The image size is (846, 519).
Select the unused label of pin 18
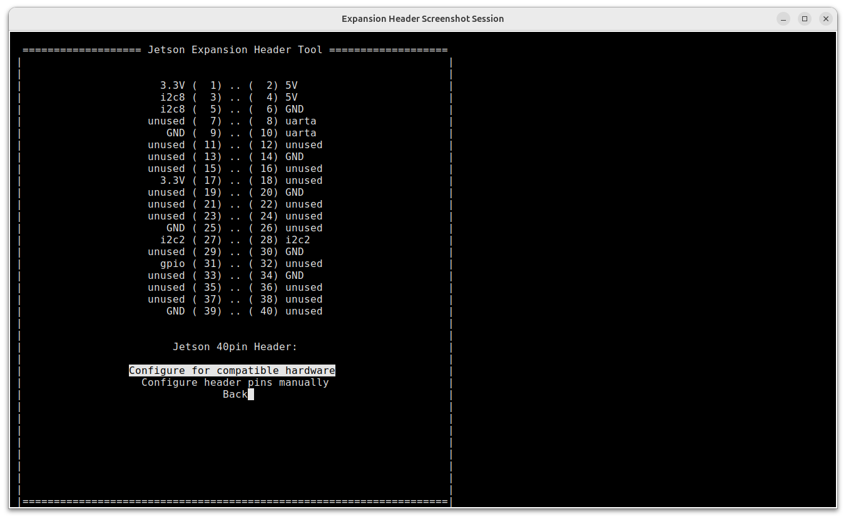pos(304,181)
